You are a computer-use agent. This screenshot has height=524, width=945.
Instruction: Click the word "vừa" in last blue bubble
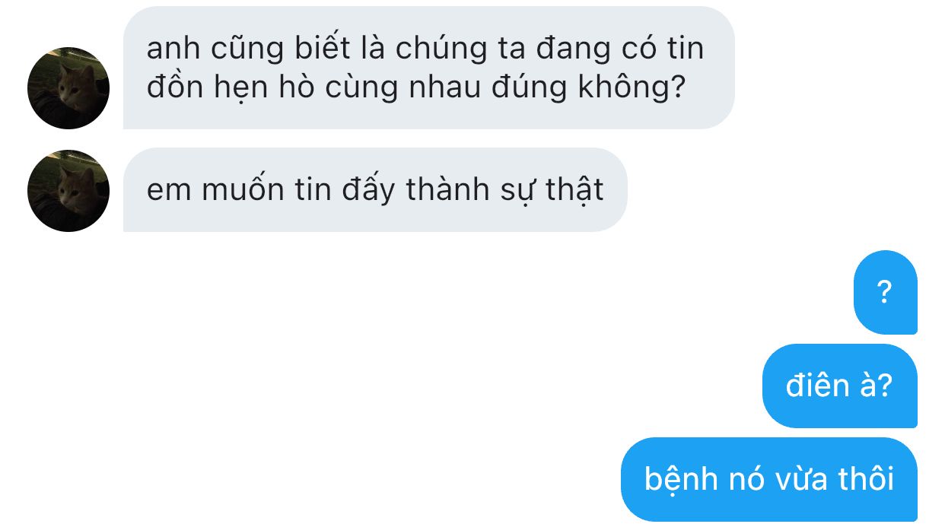click(x=801, y=479)
